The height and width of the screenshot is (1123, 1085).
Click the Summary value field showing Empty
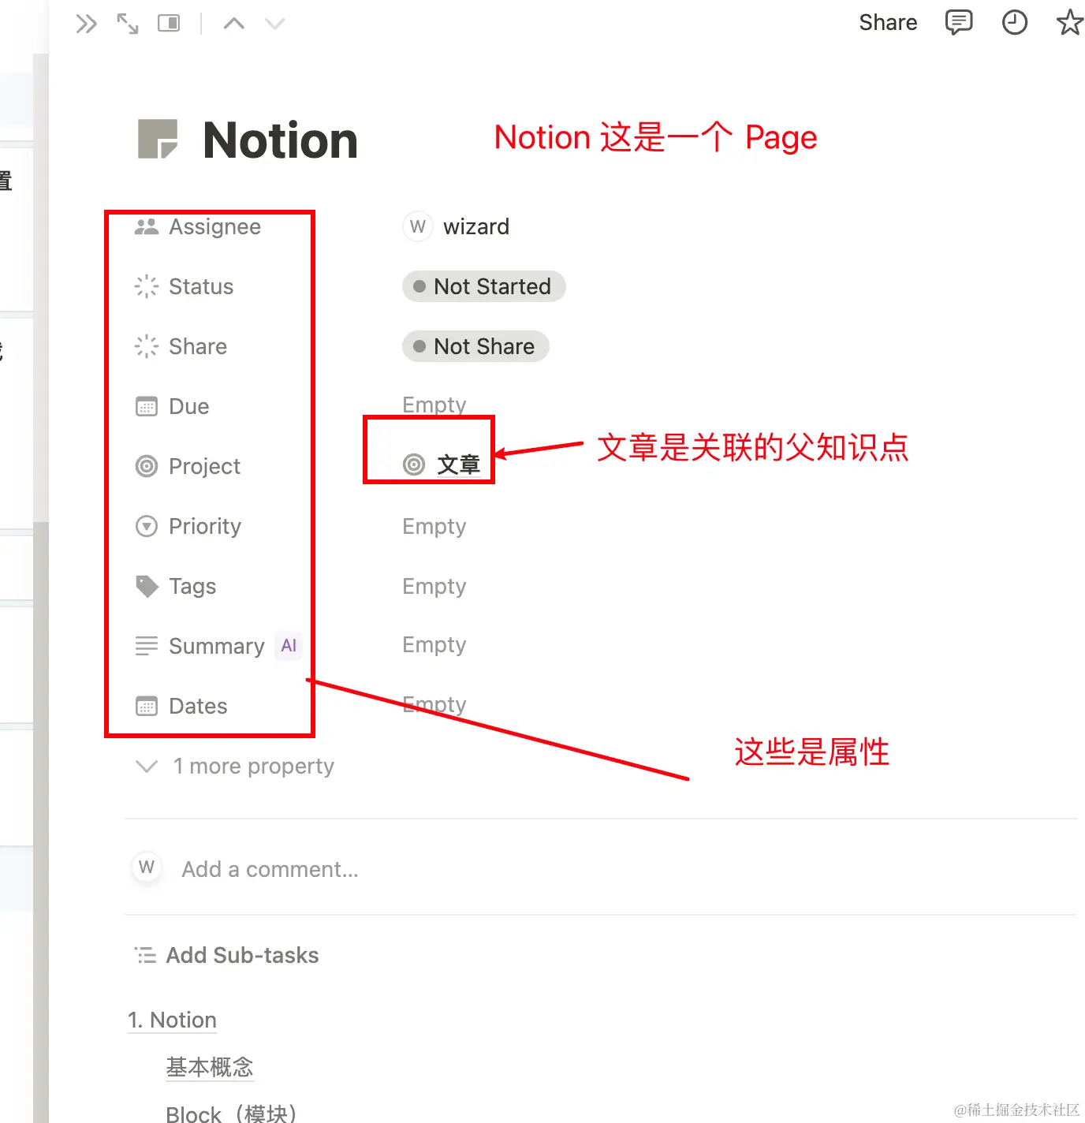tap(434, 644)
